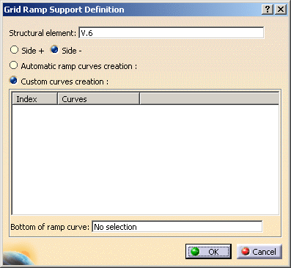291x268 pixels.
Task: Confirm with the OK button
Action: point(208,251)
